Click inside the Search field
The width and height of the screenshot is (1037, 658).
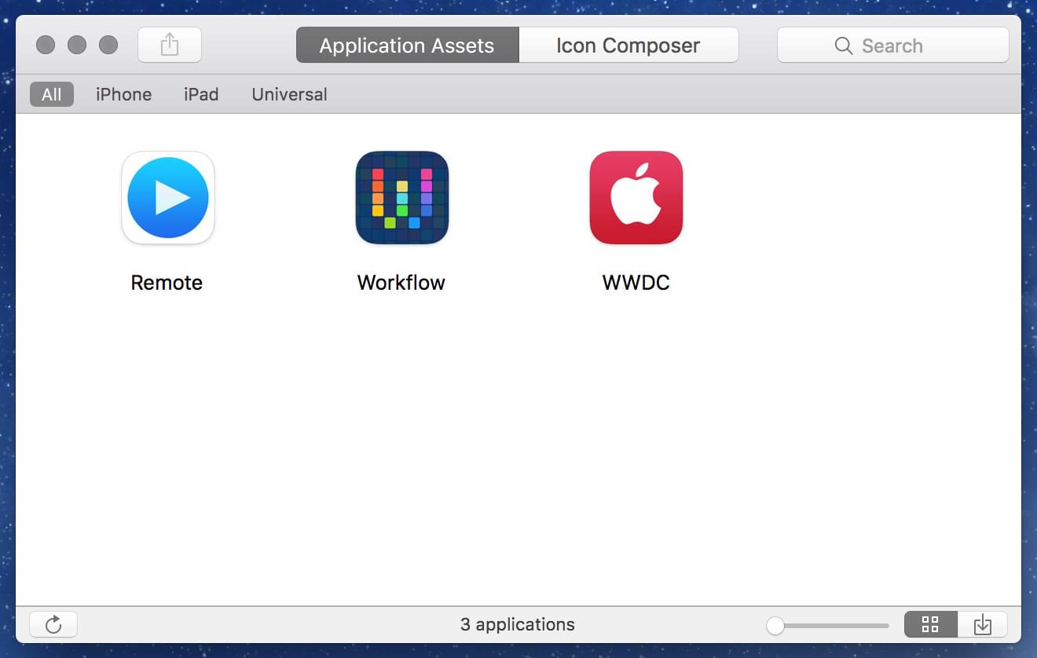pyautogui.click(x=911, y=46)
